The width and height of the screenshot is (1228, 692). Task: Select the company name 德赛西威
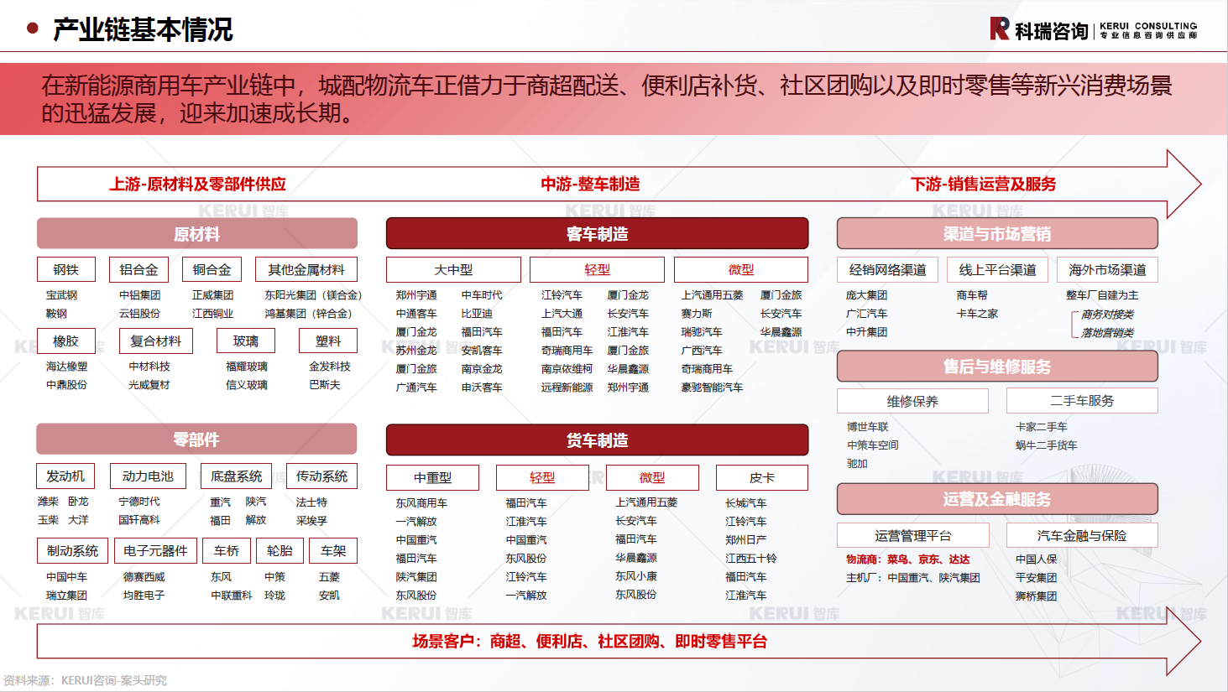coord(144,577)
